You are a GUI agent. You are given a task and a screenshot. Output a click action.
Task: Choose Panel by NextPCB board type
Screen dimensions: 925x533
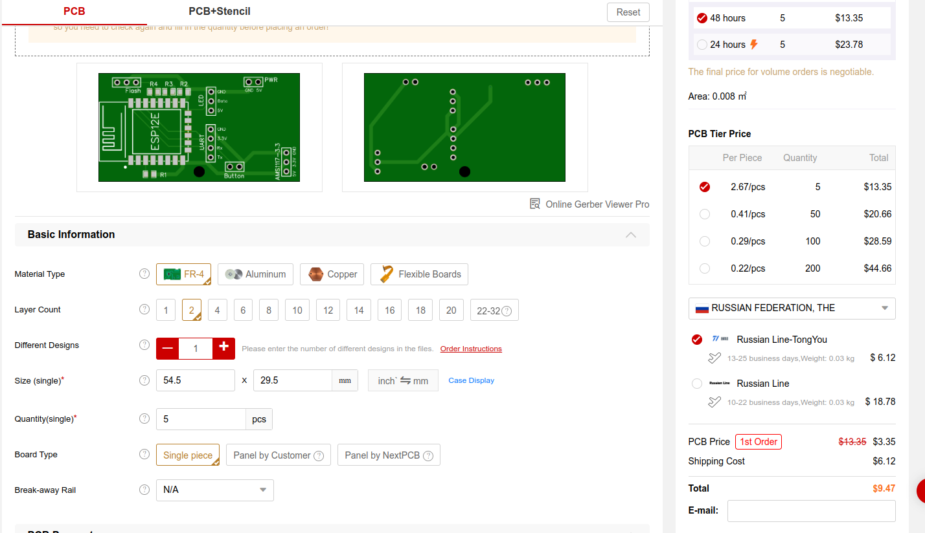(389, 455)
